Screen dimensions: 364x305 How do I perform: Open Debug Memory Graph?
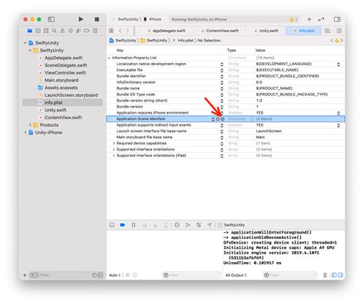click(x=188, y=225)
